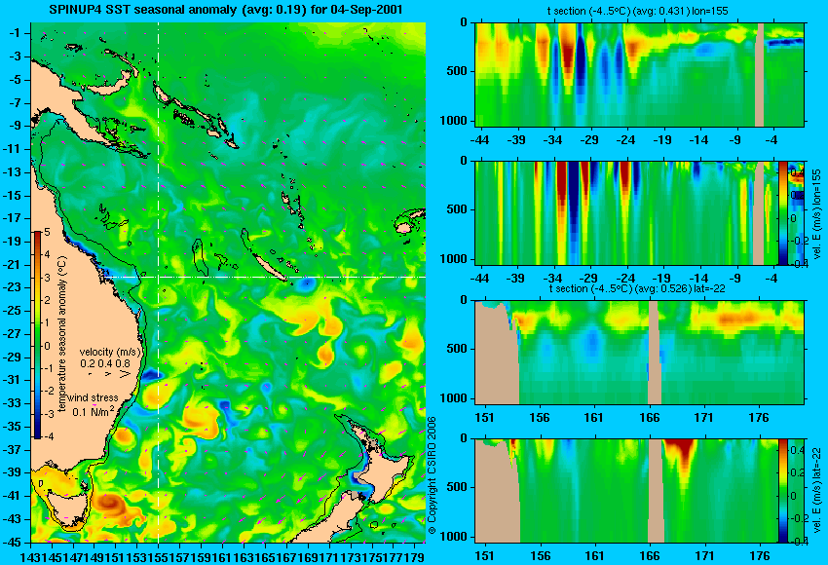Click the eastward velocity section plot for lon=155
This screenshot has height=565, width=828.
click(625, 212)
